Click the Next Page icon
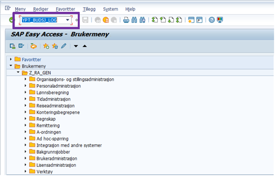This screenshot has height=176, width=275. coord(171,20)
